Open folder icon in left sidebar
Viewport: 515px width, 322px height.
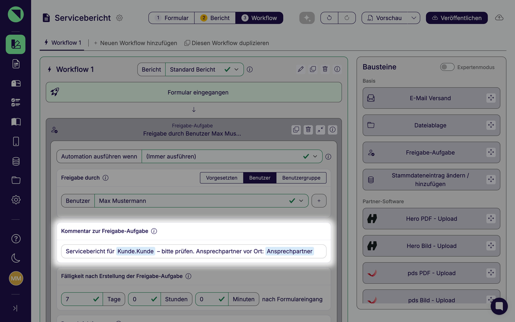pyautogui.click(x=16, y=180)
